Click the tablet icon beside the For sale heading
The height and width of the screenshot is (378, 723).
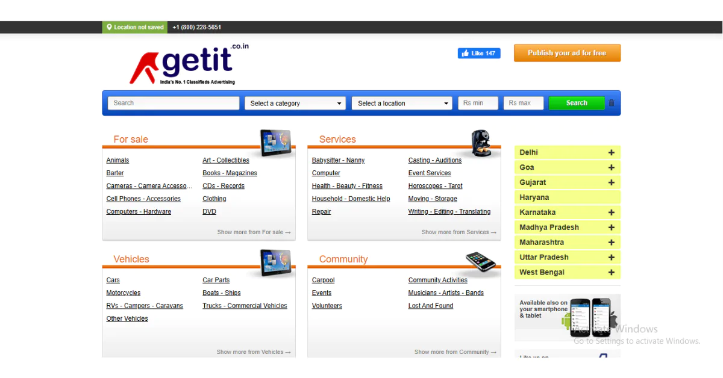click(x=275, y=141)
